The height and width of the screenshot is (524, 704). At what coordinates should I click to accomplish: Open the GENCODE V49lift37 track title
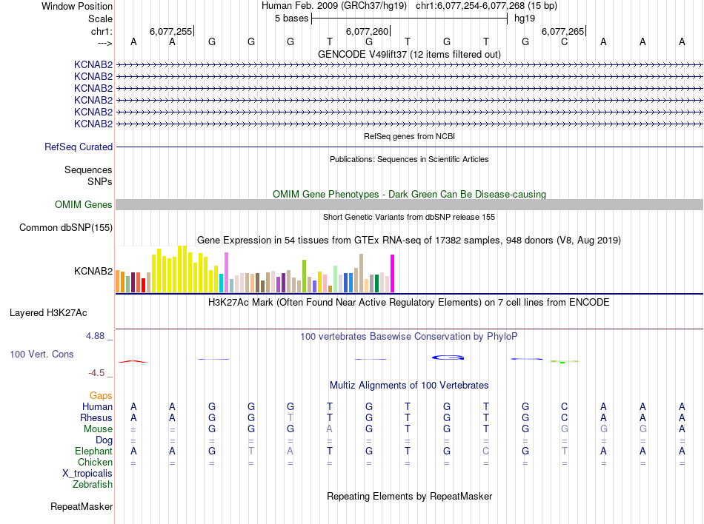pyautogui.click(x=409, y=55)
